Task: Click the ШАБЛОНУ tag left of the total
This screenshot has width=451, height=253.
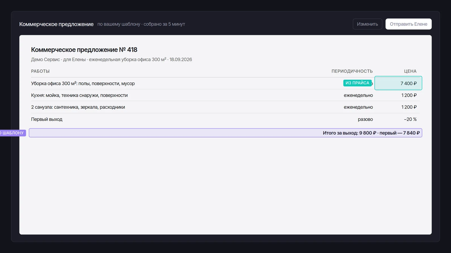Action: pyautogui.click(x=12, y=133)
